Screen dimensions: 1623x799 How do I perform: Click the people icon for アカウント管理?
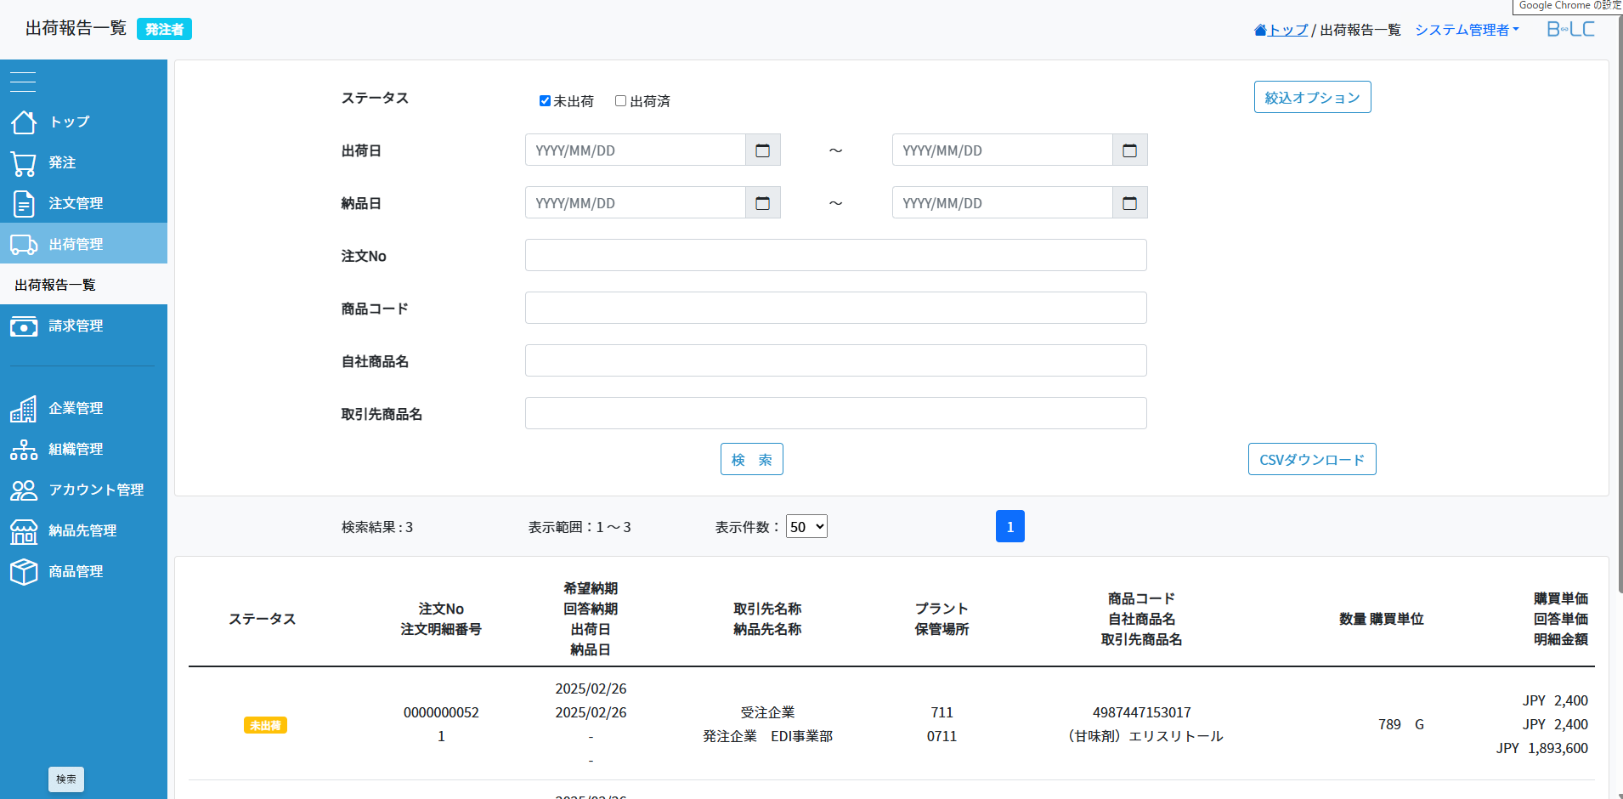tap(24, 490)
